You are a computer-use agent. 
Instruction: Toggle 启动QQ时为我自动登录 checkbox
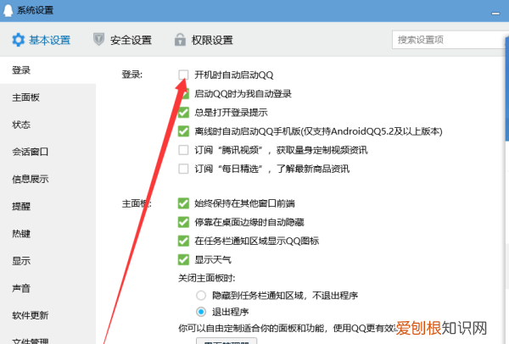pyautogui.click(x=183, y=94)
